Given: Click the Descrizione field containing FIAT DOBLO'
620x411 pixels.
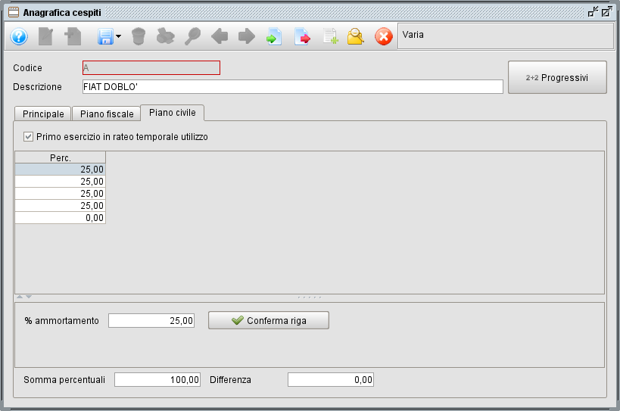Looking at the screenshot, I should pyautogui.click(x=293, y=86).
